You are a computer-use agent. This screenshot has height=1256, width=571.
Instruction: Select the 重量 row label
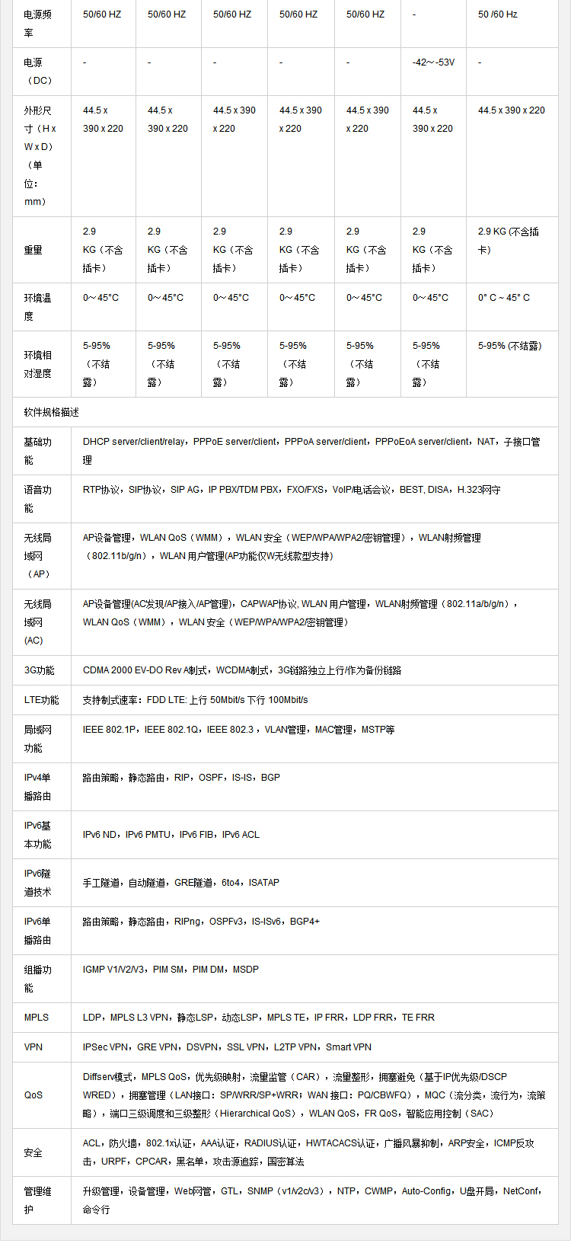click(x=33, y=250)
